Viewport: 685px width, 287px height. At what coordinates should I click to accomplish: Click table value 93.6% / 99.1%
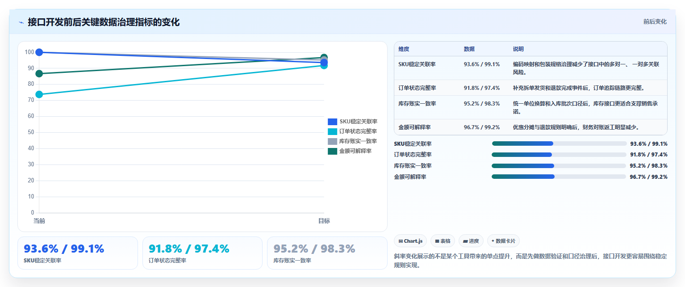[482, 64]
